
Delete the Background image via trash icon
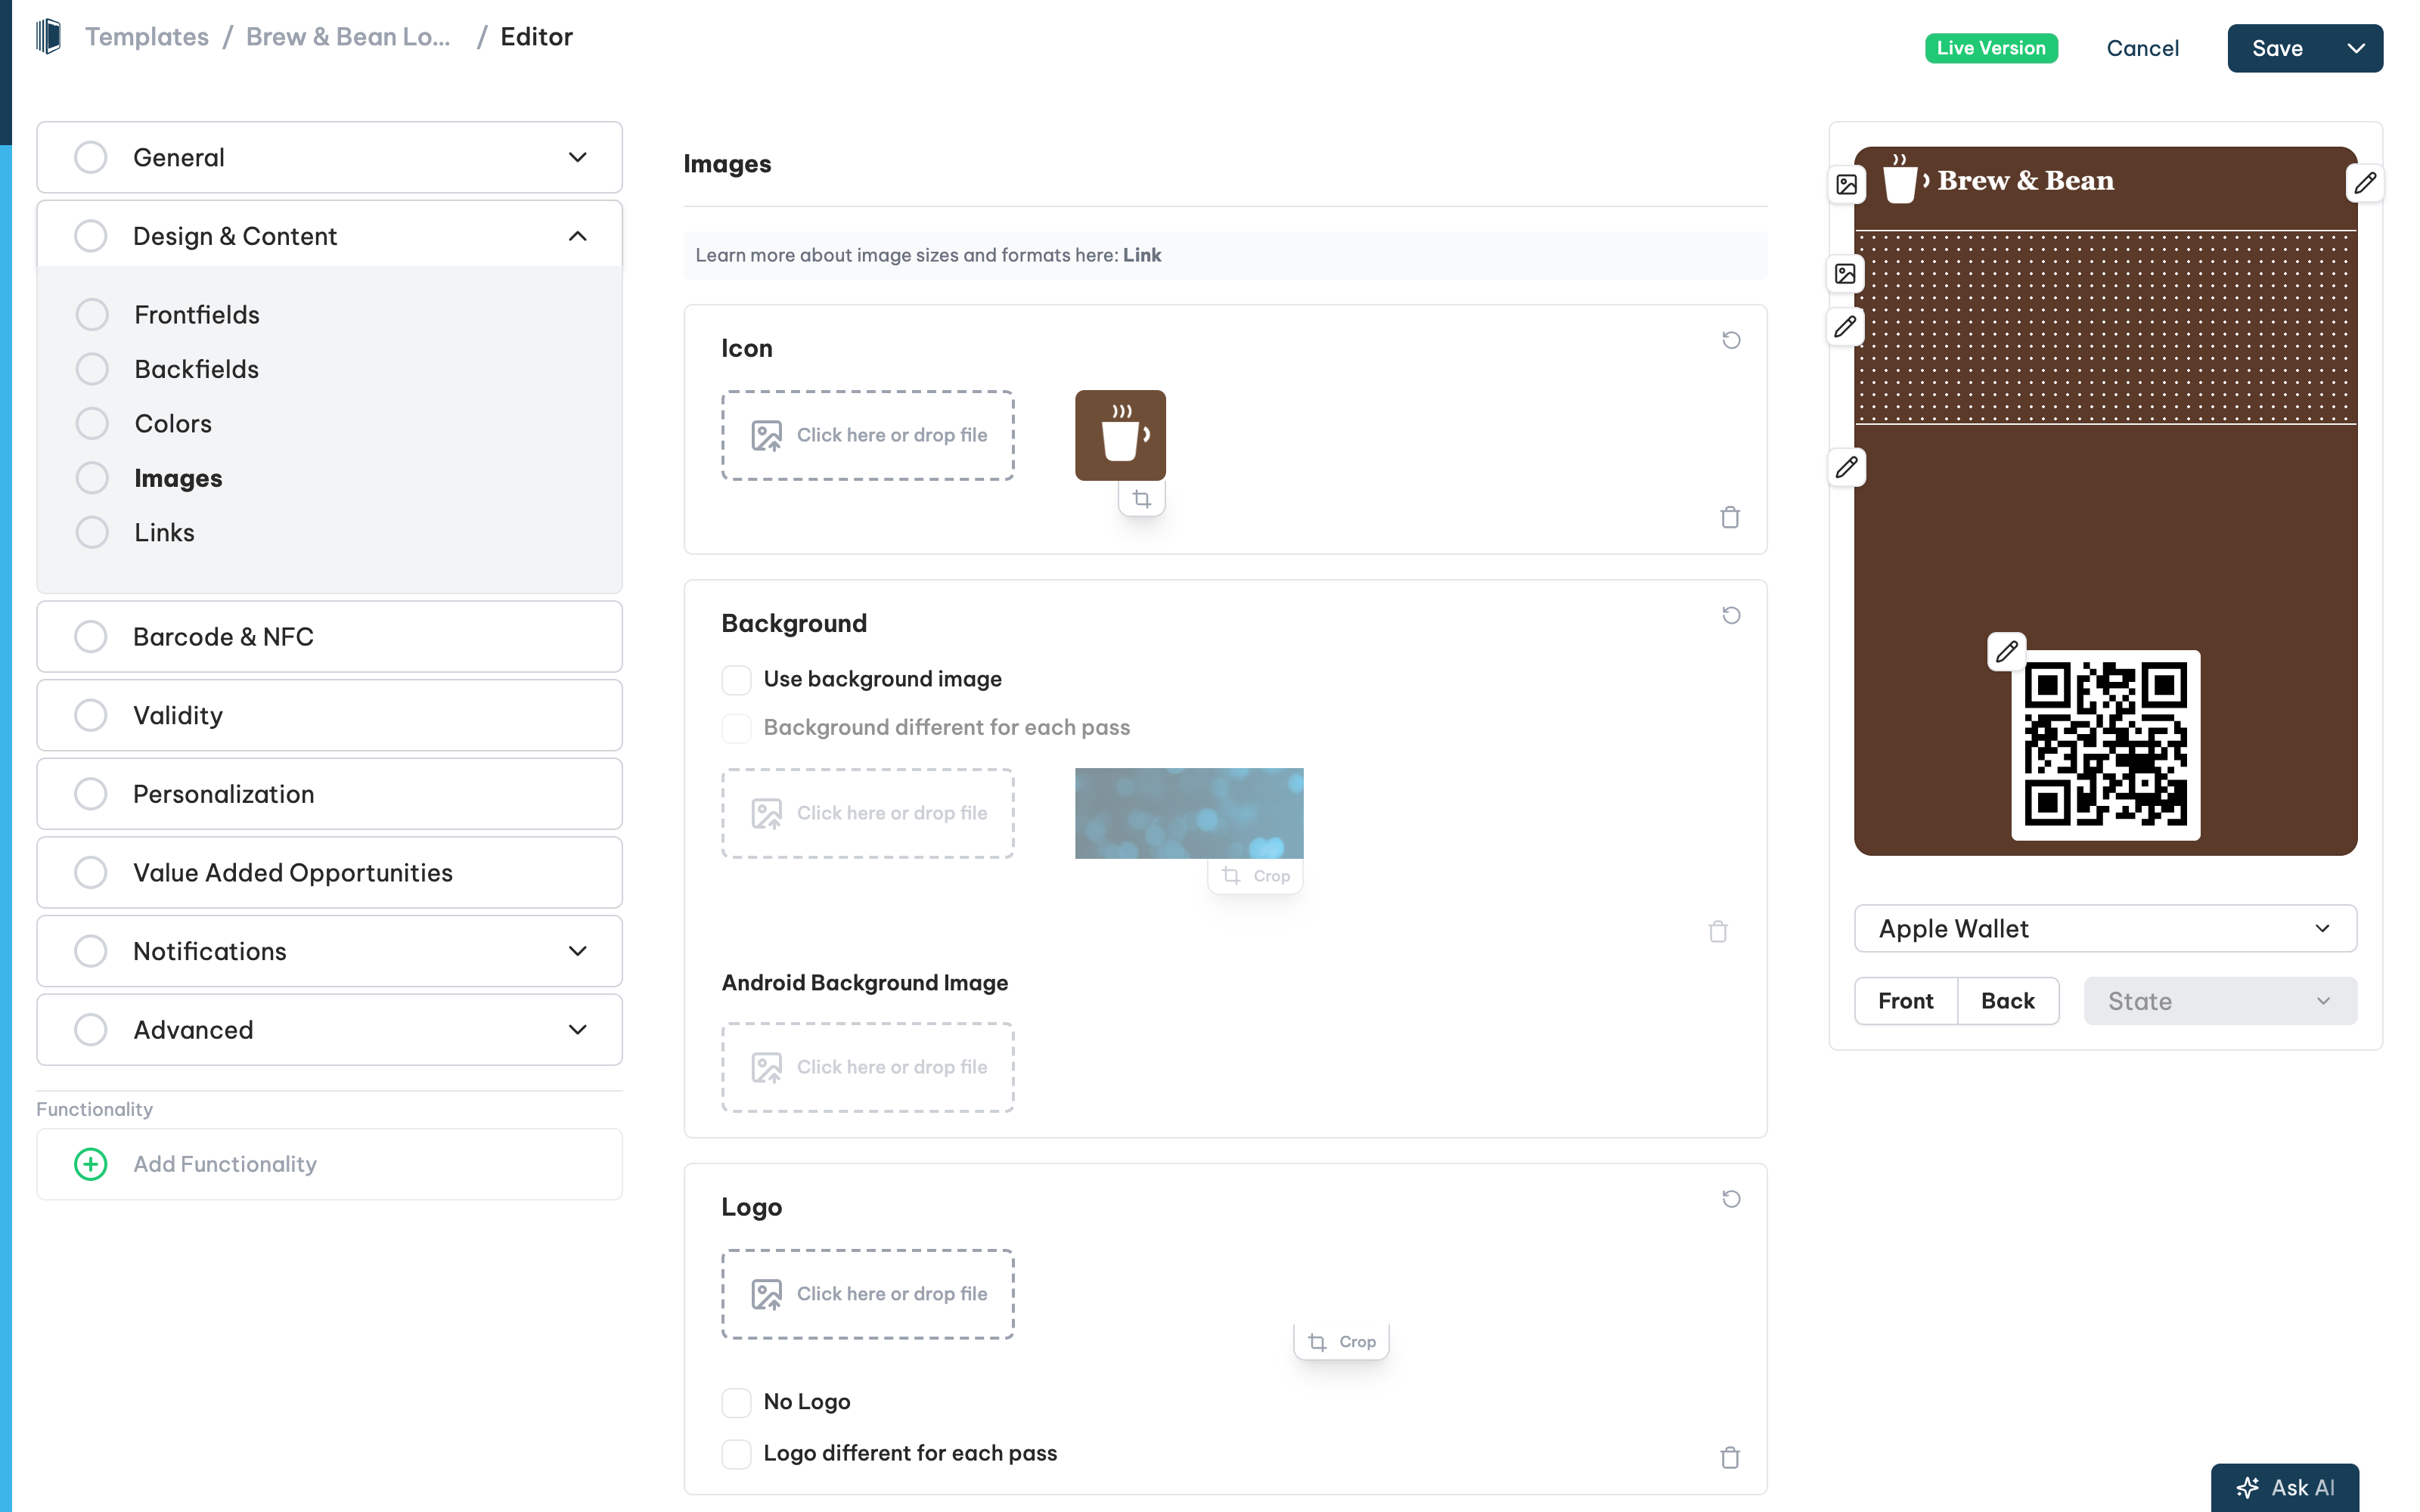[x=1718, y=931]
